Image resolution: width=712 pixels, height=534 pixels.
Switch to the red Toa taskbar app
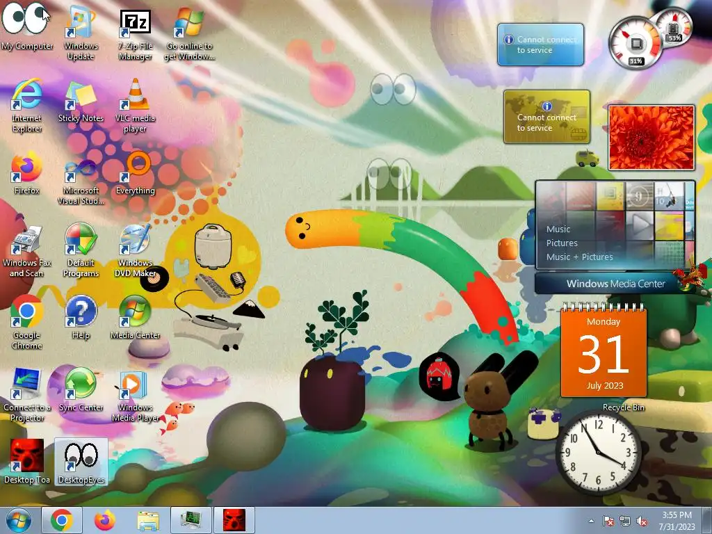tap(234, 520)
